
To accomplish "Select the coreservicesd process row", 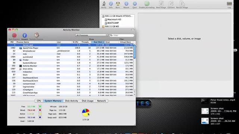I will pos(70,84).
